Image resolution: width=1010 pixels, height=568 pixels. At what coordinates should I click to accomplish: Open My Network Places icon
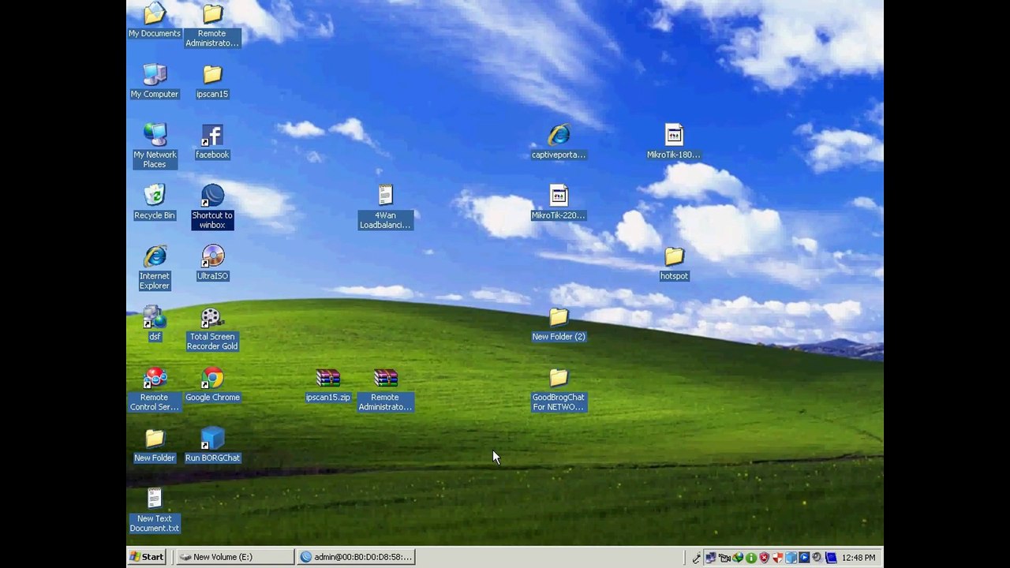pos(155,146)
